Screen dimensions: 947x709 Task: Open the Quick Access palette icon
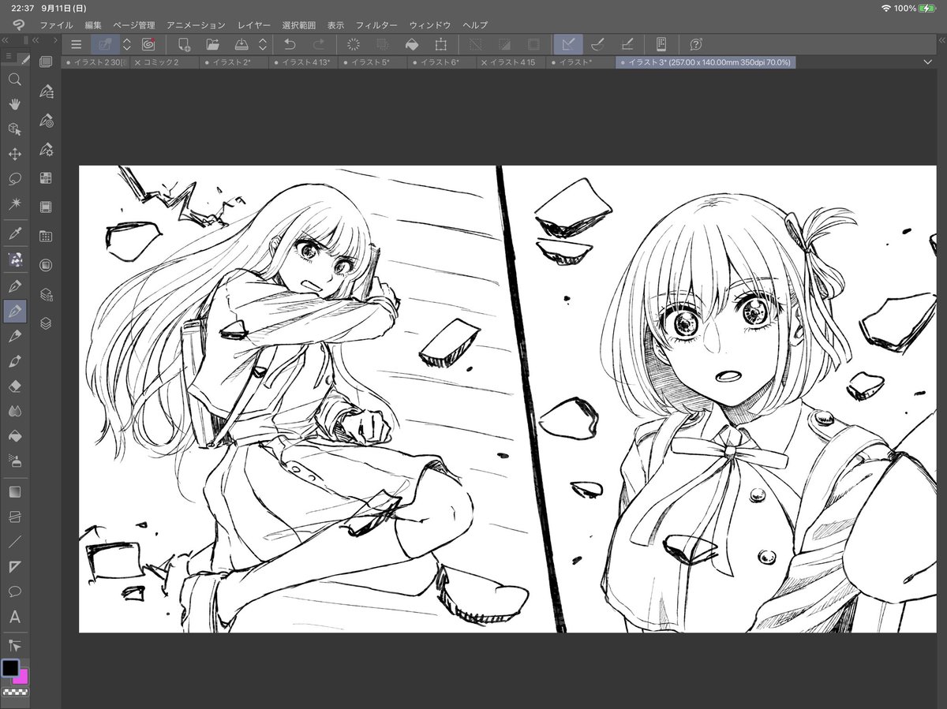tap(46, 62)
